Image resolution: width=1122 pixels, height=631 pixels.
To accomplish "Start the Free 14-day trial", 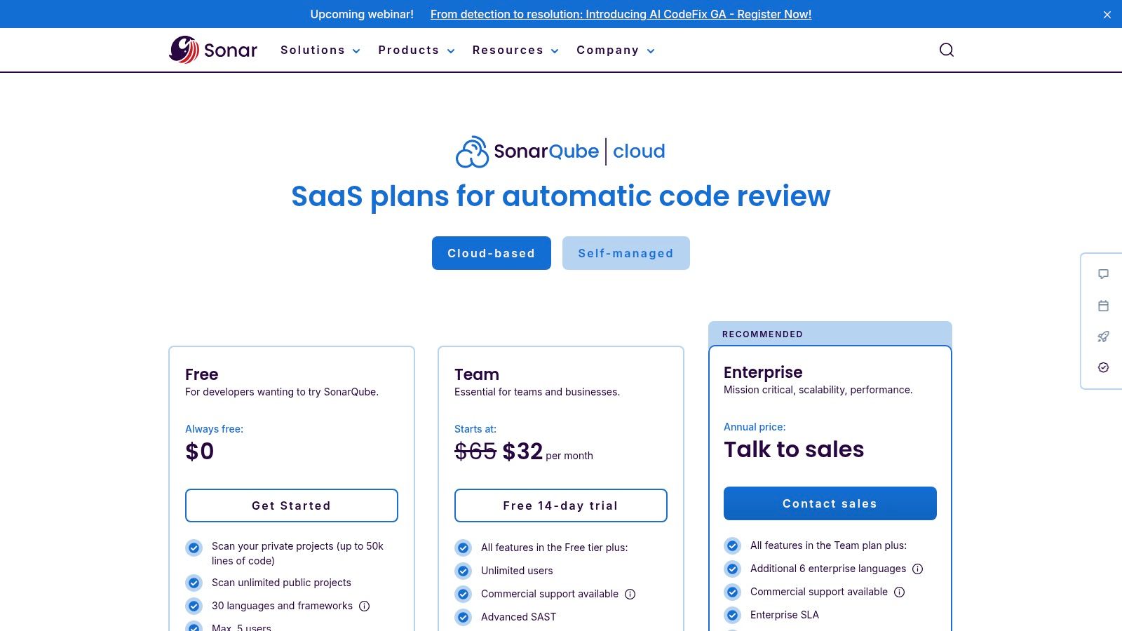I will pyautogui.click(x=560, y=506).
